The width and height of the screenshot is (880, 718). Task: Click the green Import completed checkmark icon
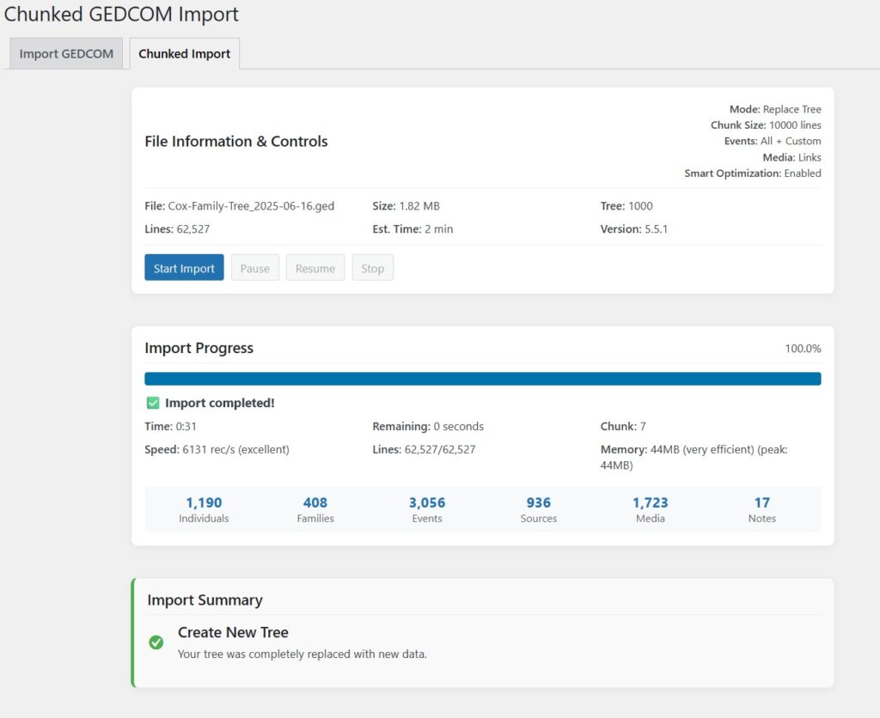point(153,403)
